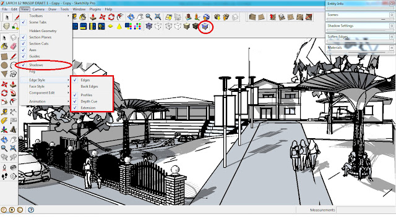Select the Orbit tool in top toolbar
The height and width of the screenshot is (222, 396).
pyautogui.click(x=131, y=17)
